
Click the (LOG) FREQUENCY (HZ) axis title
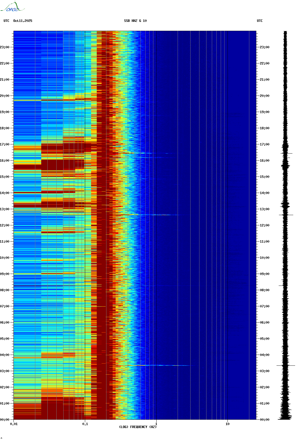(x=138, y=427)
